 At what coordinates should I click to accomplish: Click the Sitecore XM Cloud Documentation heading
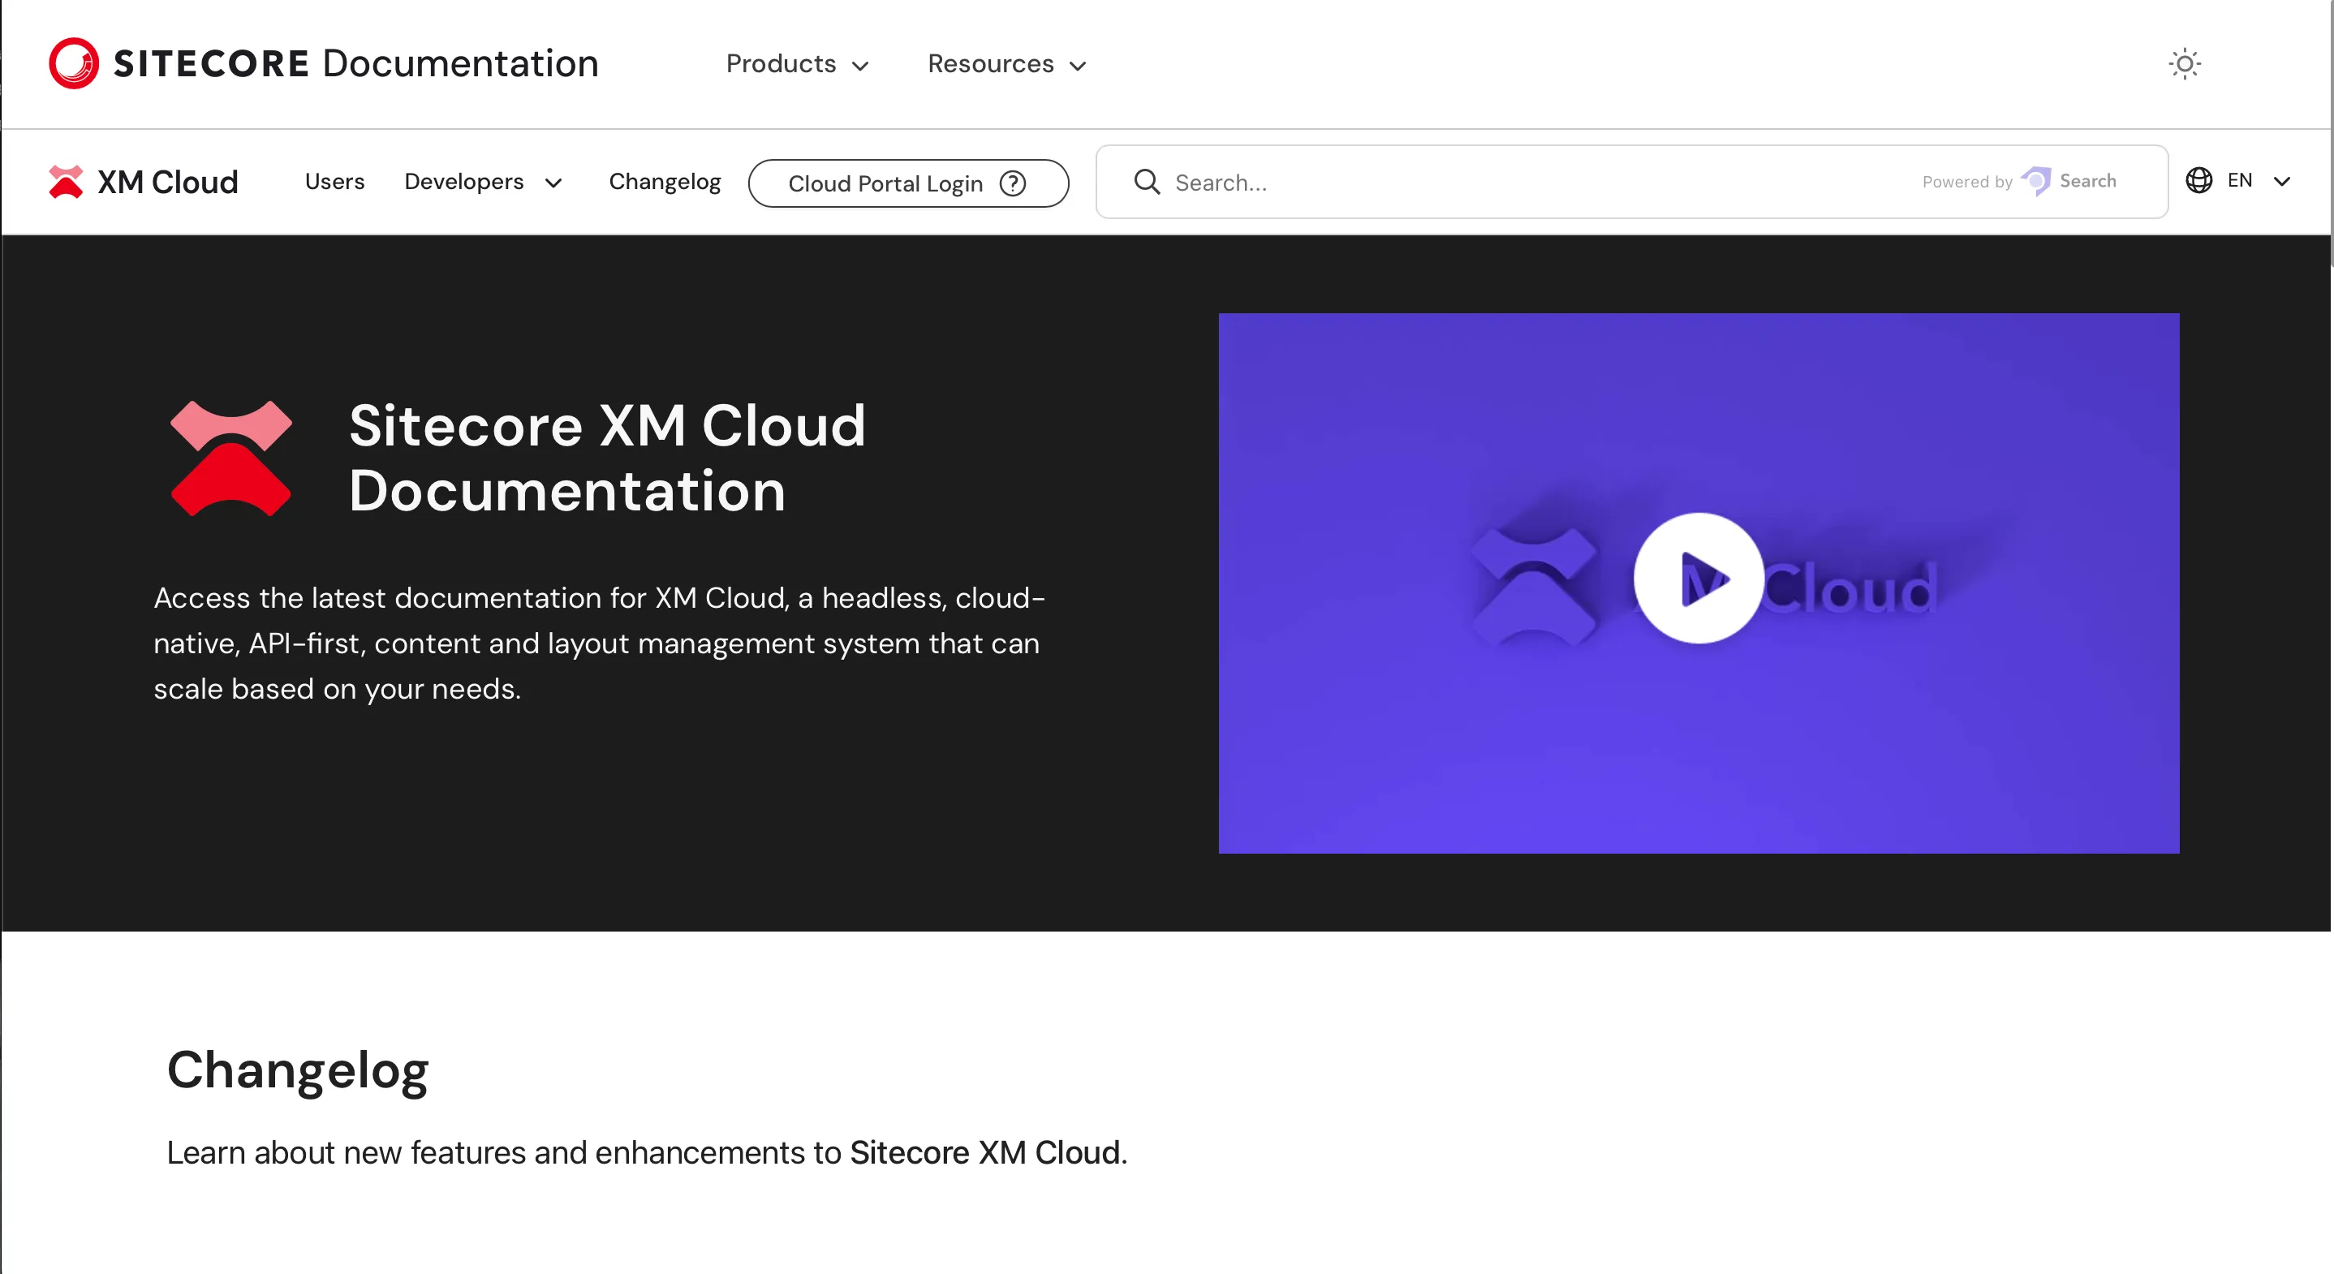tap(607, 458)
